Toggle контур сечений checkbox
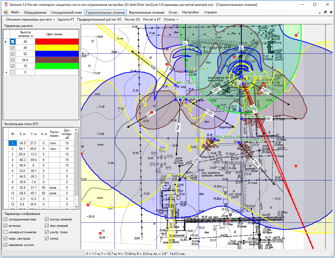 click(x=47, y=219)
